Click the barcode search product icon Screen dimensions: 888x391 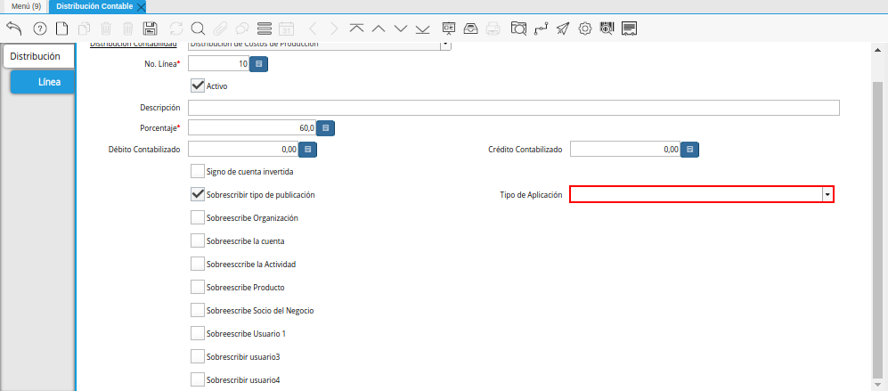pos(607,29)
